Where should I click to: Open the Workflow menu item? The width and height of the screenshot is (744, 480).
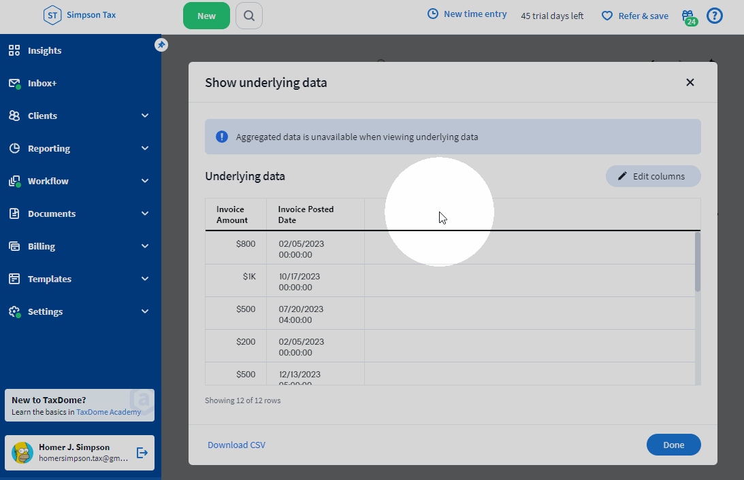click(x=48, y=181)
